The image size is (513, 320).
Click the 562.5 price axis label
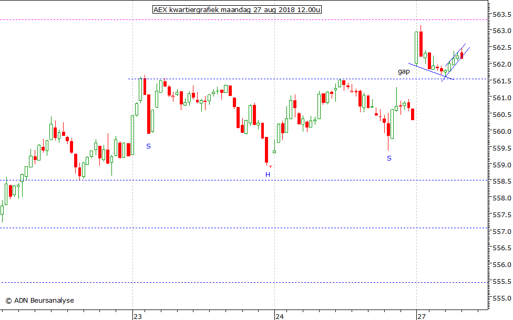point(502,48)
